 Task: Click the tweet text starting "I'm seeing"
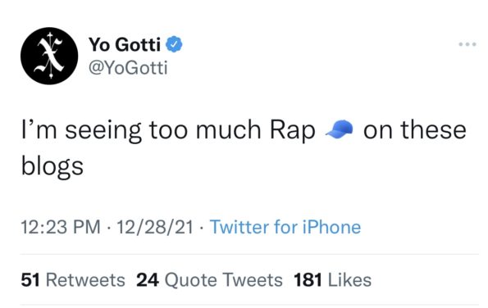(x=244, y=147)
